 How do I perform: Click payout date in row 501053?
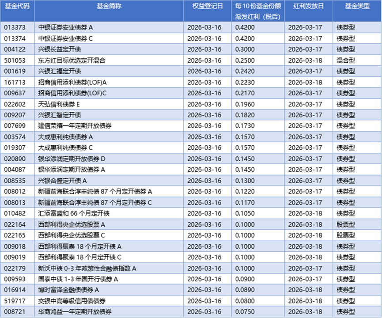[305, 61]
